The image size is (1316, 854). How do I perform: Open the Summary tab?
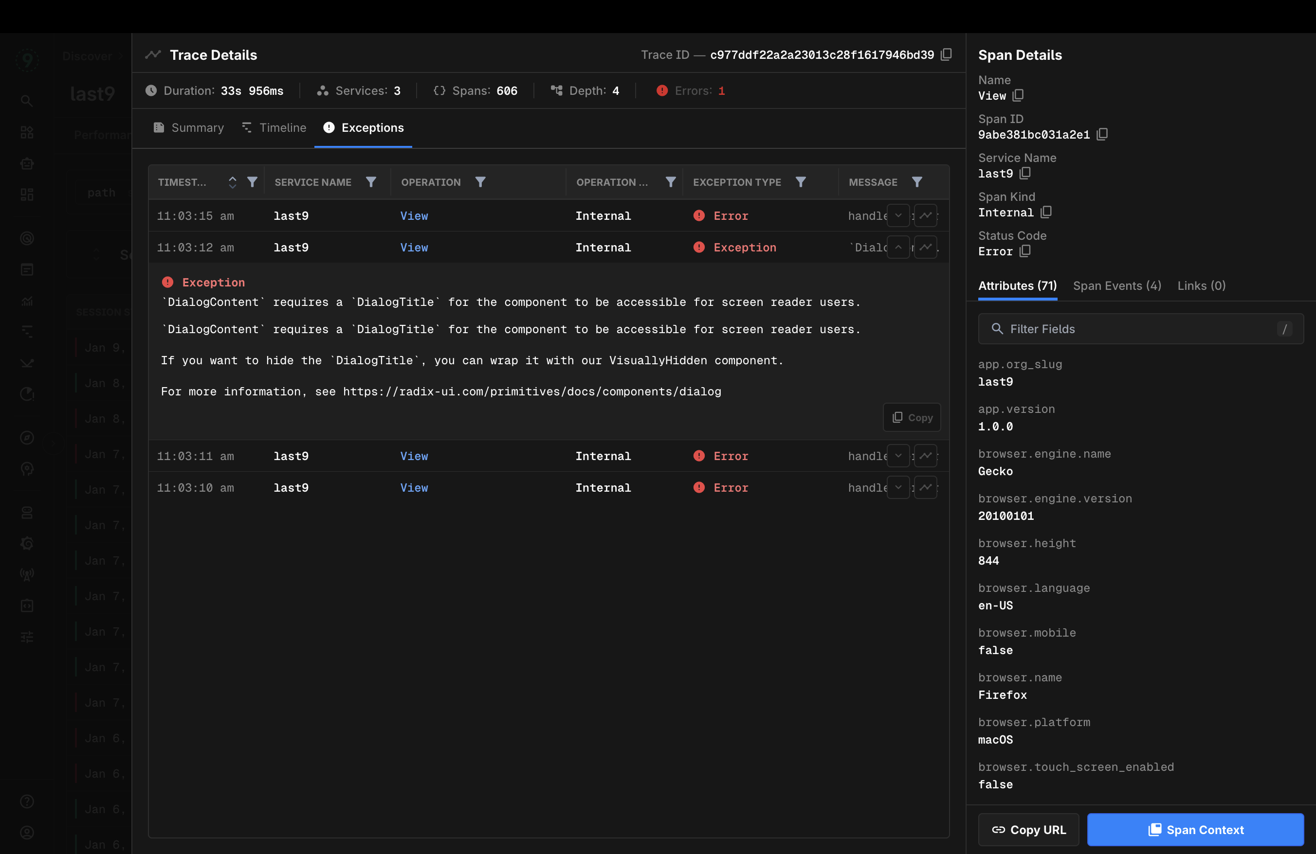[188, 127]
